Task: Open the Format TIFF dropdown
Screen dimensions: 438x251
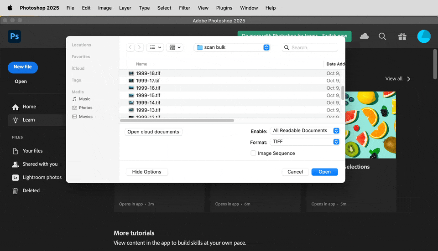Action: [x=305, y=142]
